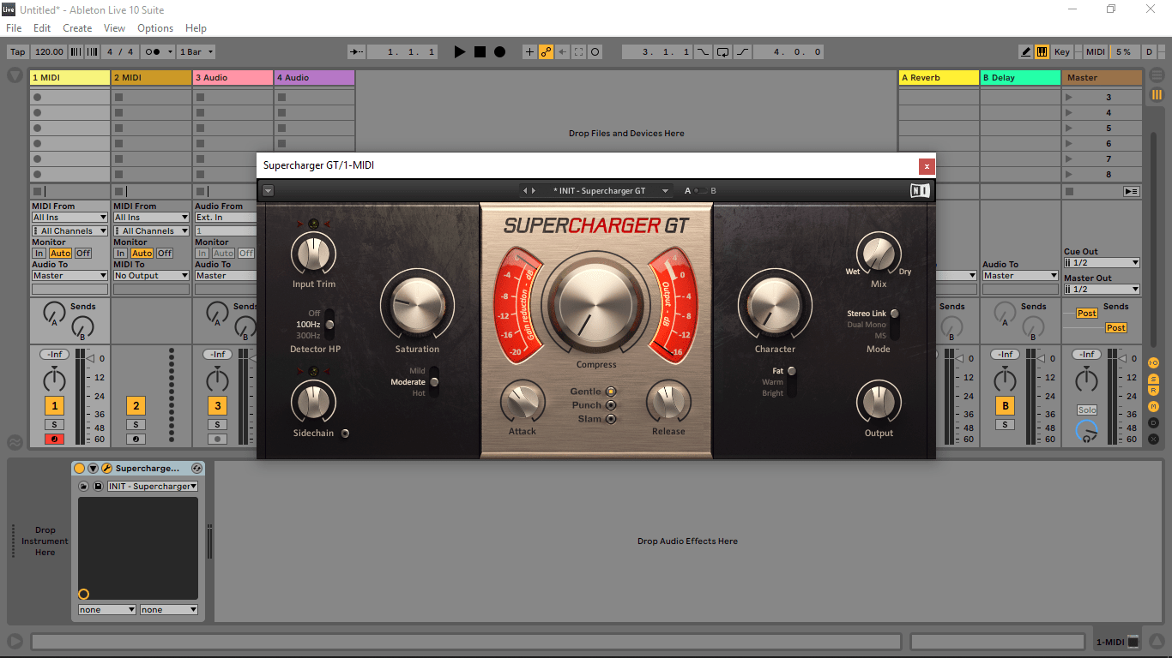The image size is (1172, 658).
Task: Click the large Compress knob
Action: pyautogui.click(x=596, y=306)
